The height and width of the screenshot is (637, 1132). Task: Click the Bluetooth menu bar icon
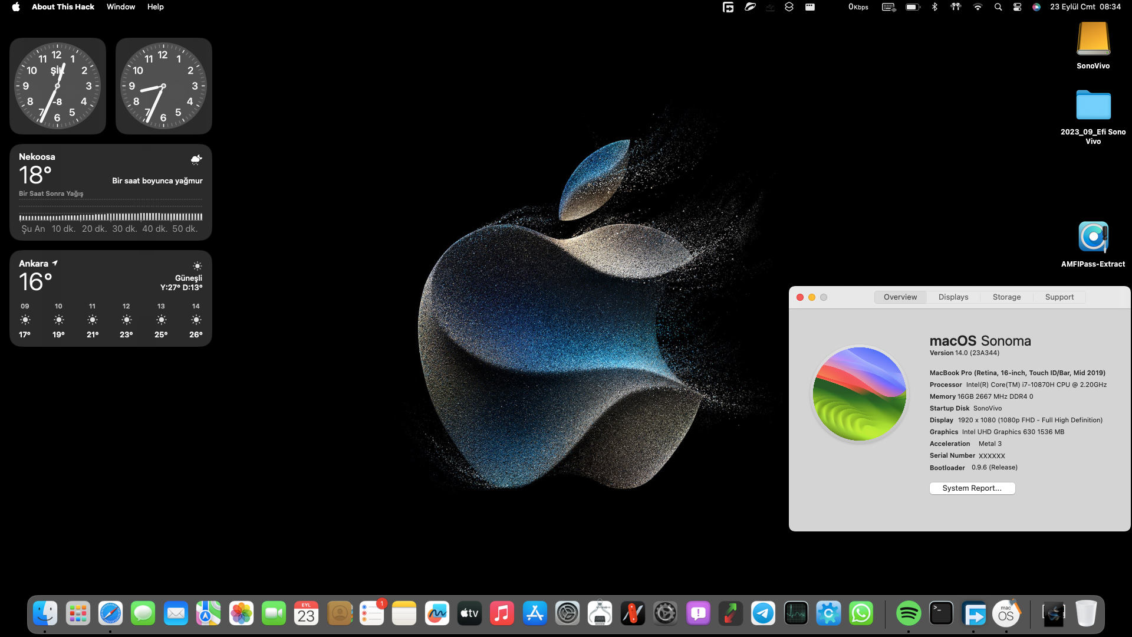pyautogui.click(x=934, y=7)
